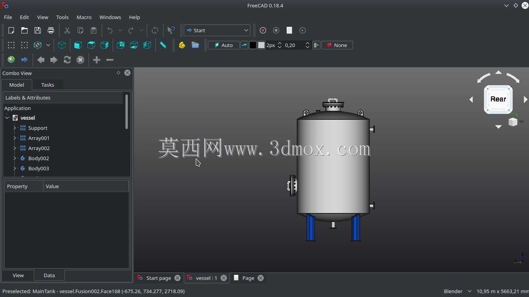Switch to isometric view
529x297 pixels.
tap(62, 45)
